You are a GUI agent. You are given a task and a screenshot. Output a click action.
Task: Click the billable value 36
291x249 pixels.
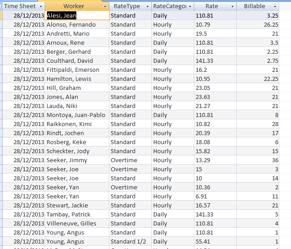tap(258, 160)
